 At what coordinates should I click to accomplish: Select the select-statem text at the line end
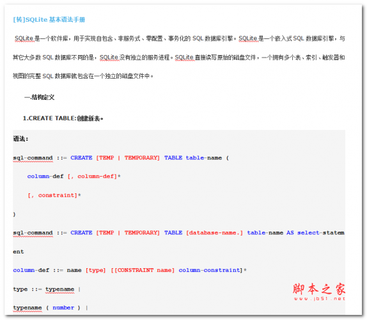[x=321, y=232]
